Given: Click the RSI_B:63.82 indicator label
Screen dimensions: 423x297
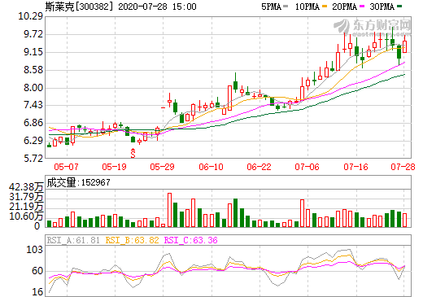Looking at the screenshot, I should [132, 240].
